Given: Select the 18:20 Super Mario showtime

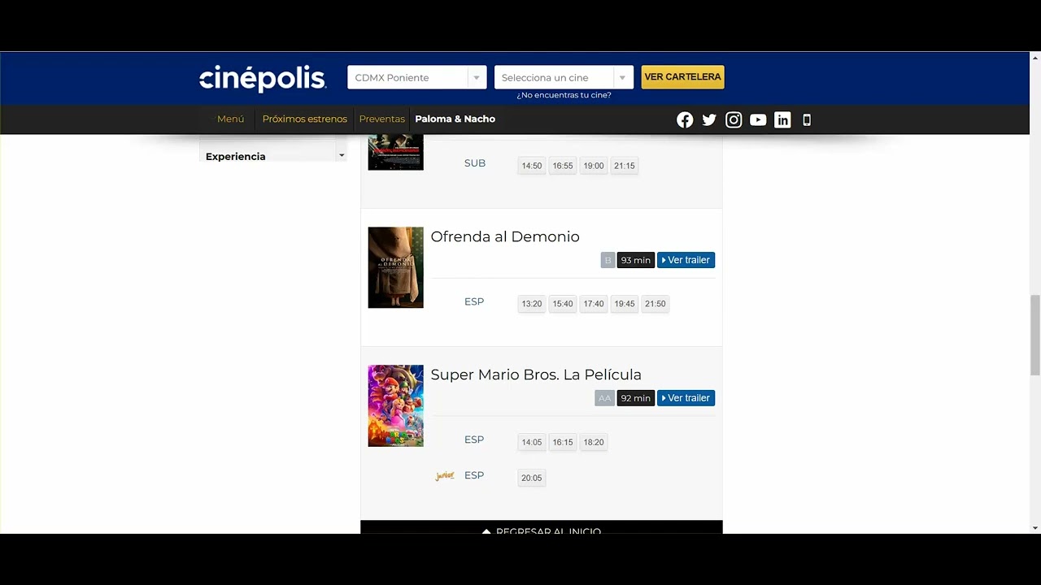Looking at the screenshot, I should [594, 442].
